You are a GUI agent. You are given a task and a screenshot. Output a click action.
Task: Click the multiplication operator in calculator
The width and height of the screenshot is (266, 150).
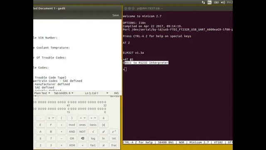tap(62, 132)
